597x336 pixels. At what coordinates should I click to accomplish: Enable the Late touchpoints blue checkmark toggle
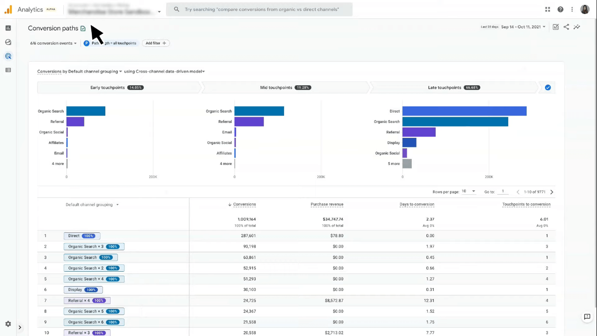(x=548, y=87)
